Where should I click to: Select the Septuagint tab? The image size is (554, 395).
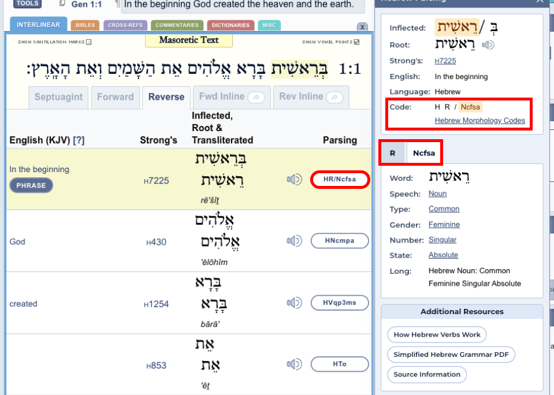pos(58,97)
